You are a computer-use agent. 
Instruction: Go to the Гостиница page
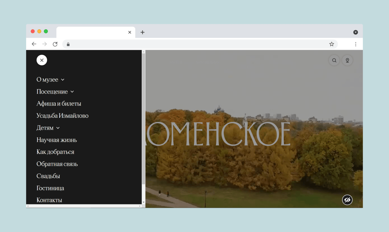point(50,188)
